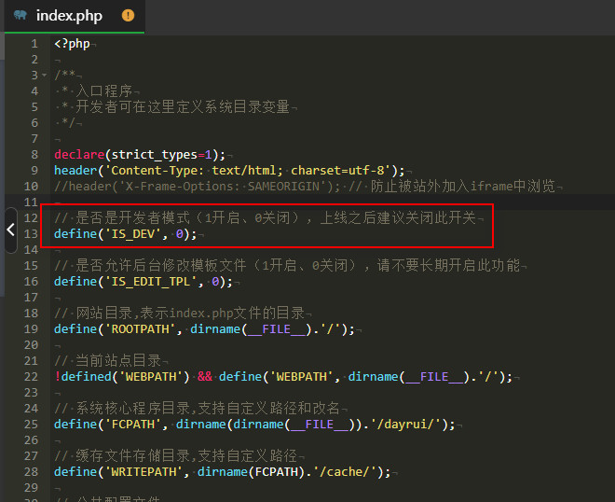Collapse the comment block at line 3

pyautogui.click(x=44, y=75)
